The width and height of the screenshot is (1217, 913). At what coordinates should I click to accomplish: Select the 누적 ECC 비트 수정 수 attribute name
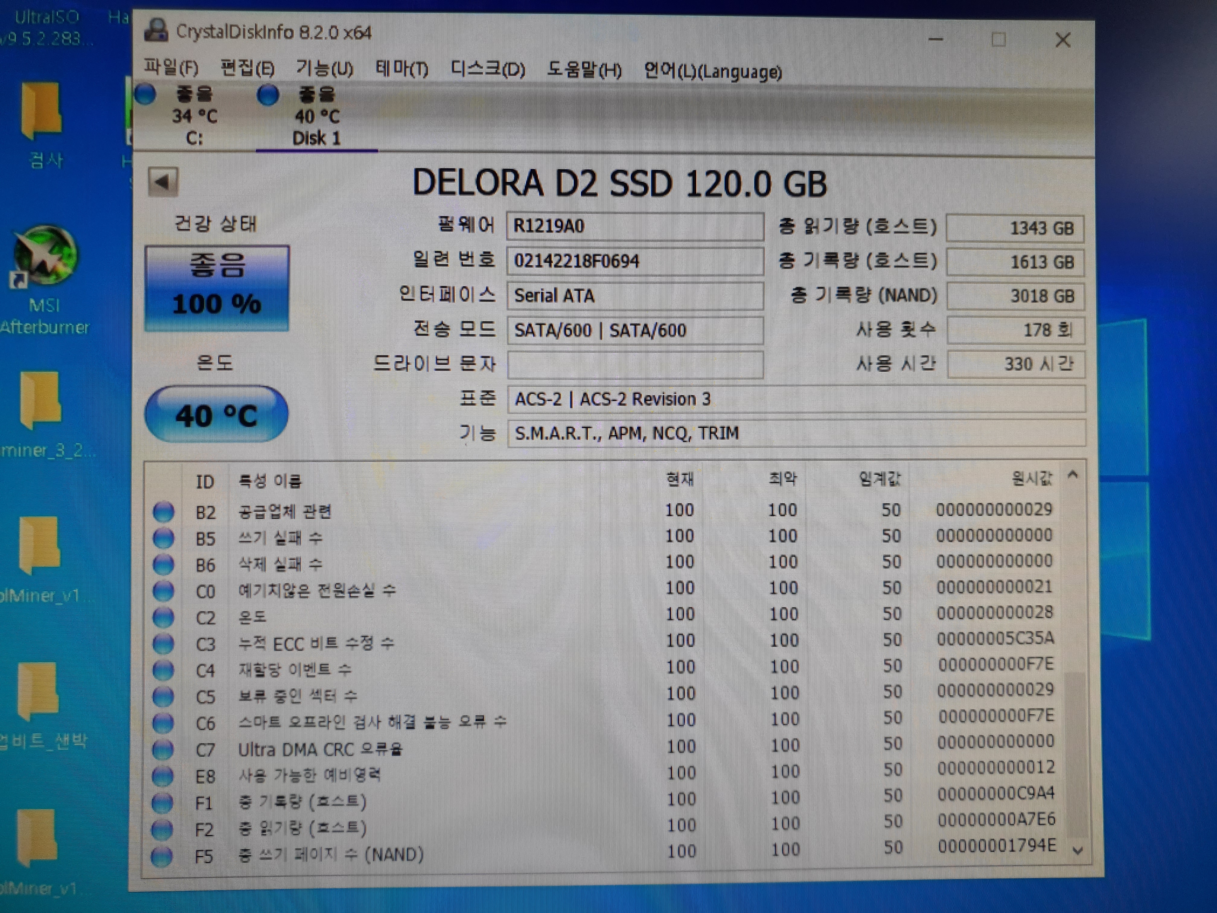316,643
